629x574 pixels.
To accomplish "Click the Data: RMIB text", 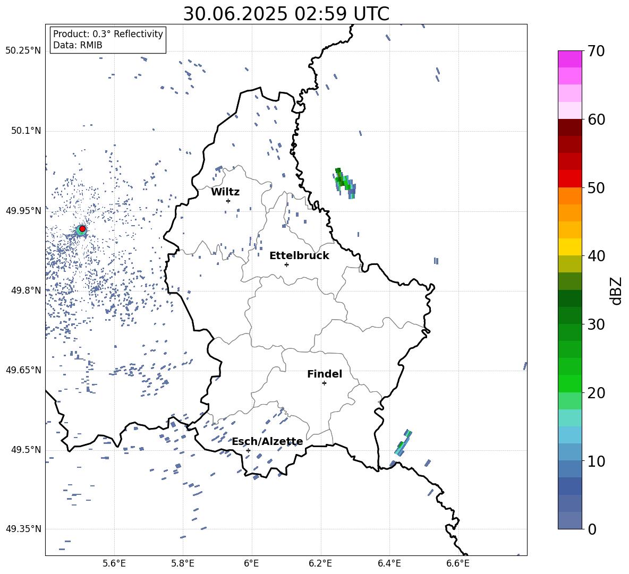I will click(x=78, y=45).
